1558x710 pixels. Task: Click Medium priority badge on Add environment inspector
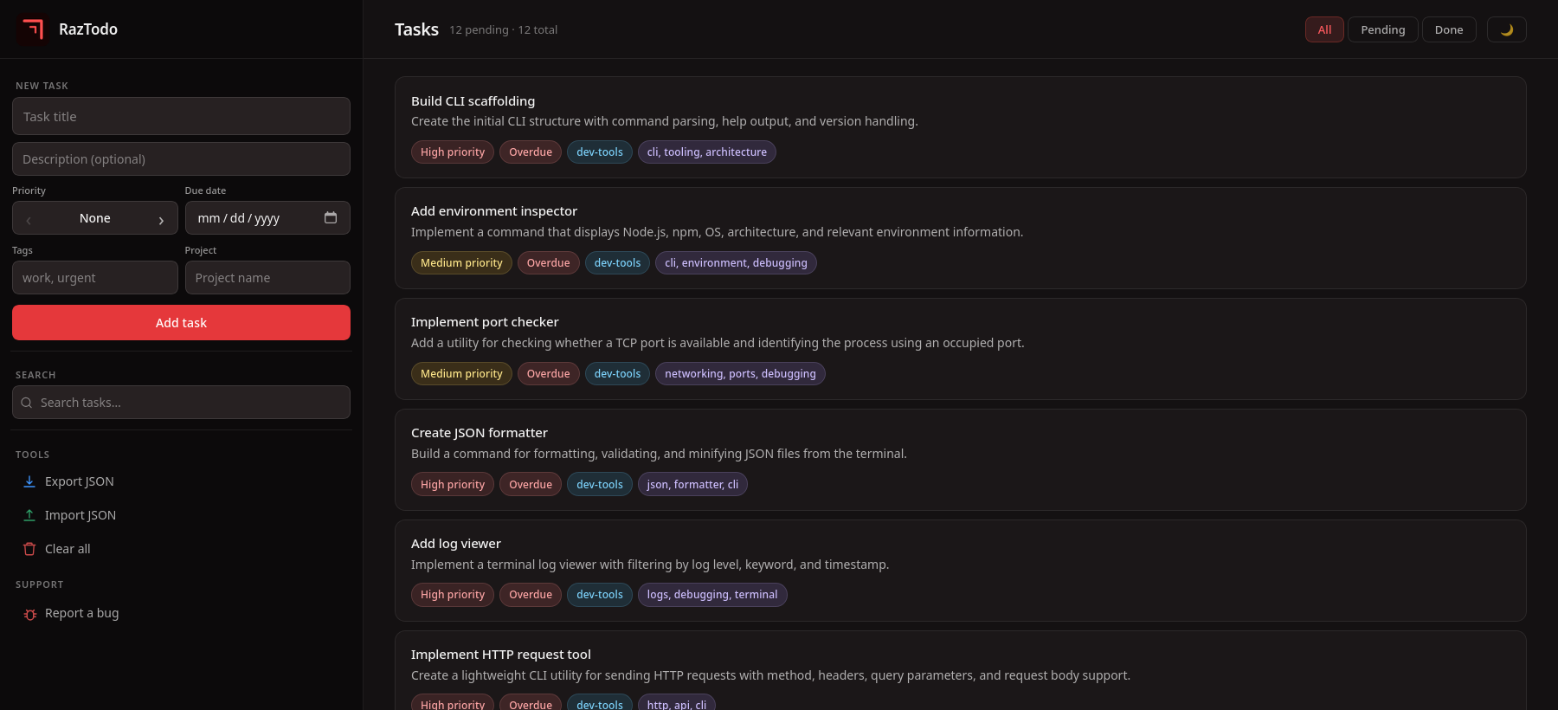tap(461, 262)
